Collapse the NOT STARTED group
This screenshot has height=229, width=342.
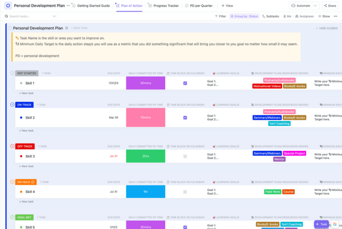pyautogui.click(x=12, y=73)
